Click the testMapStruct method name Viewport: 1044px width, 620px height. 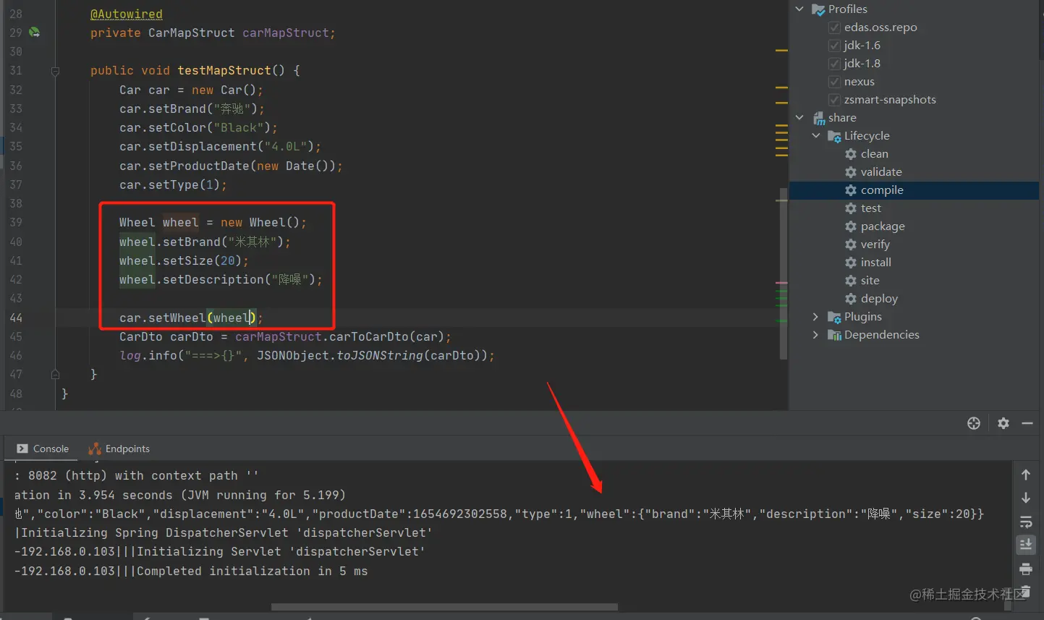pos(224,71)
